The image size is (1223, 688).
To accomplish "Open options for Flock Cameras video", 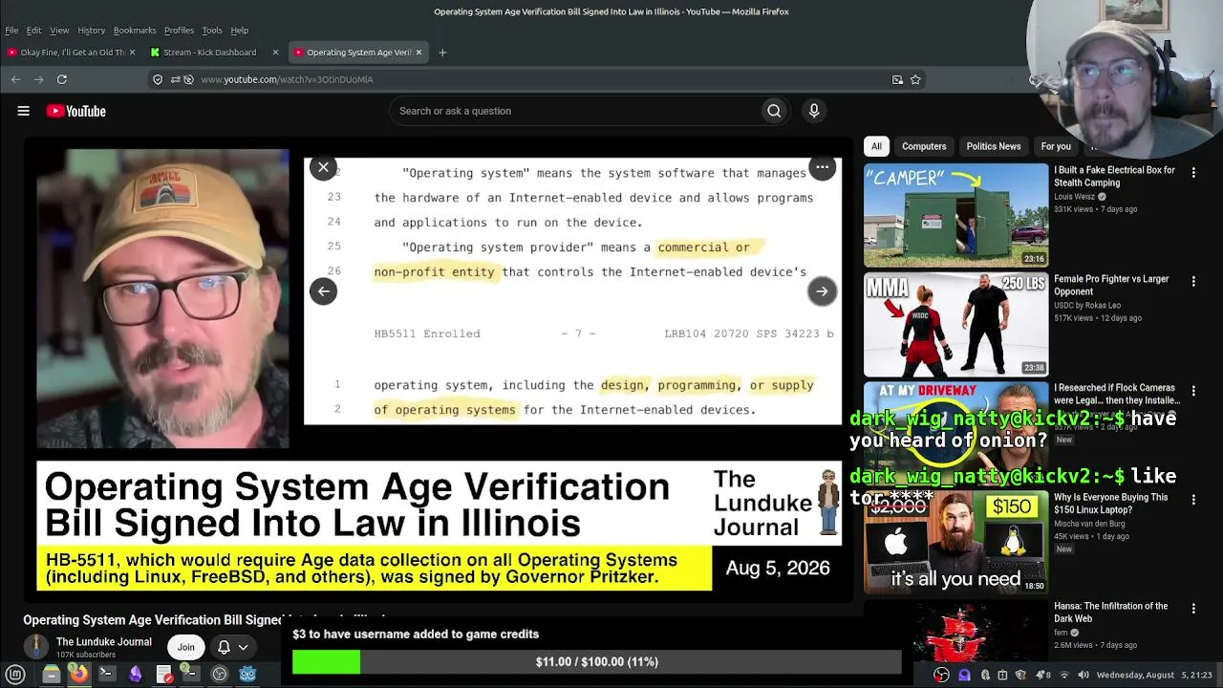I will coord(1193,390).
